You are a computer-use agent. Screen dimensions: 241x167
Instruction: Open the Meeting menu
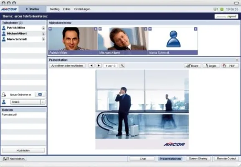tap(55, 9)
